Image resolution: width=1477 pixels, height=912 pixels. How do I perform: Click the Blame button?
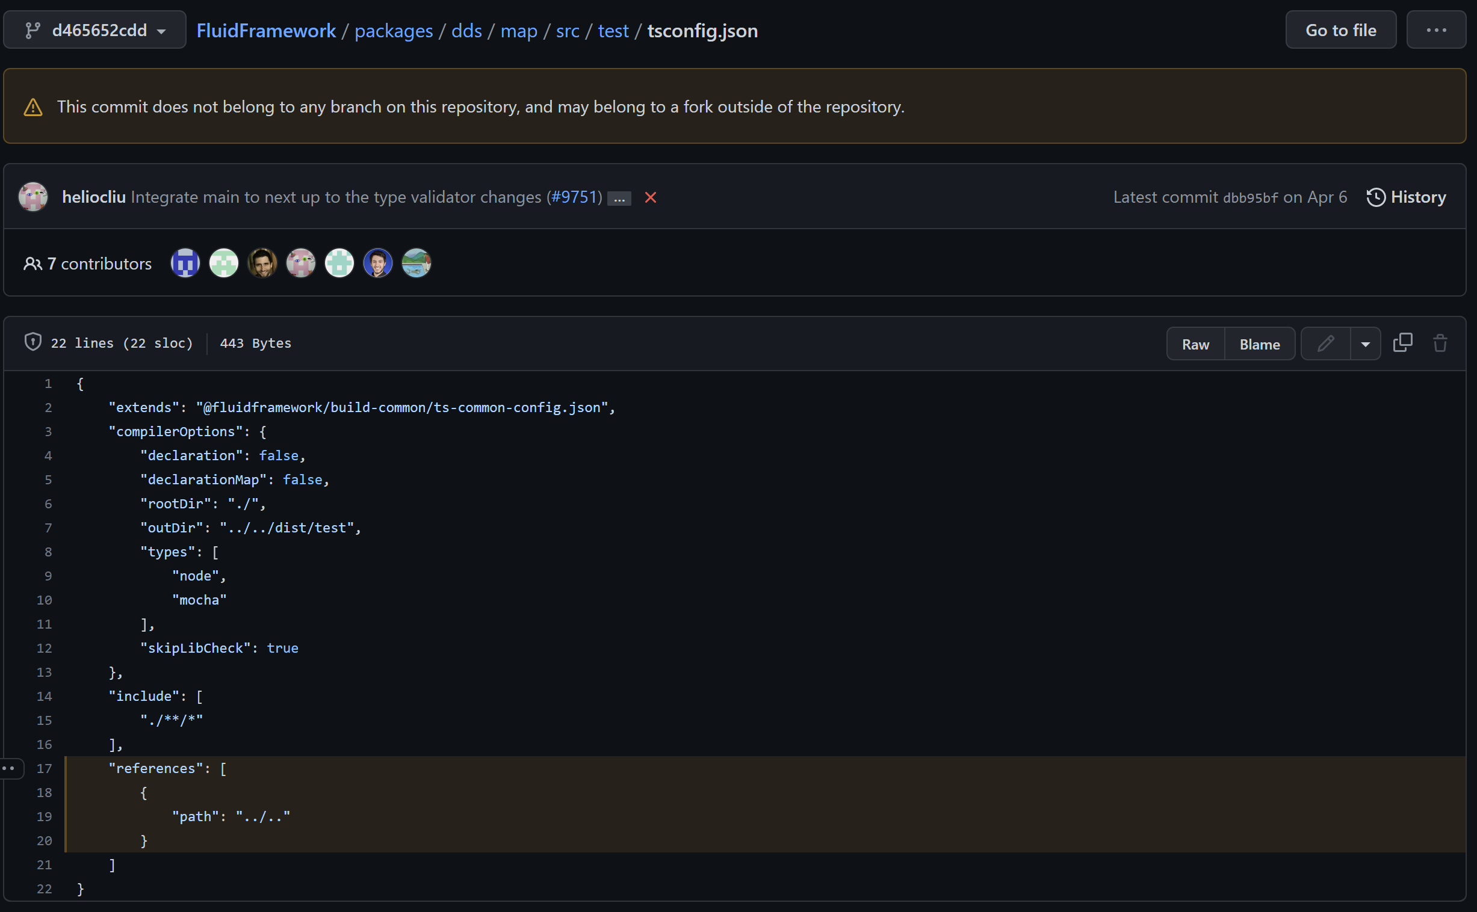click(1259, 345)
